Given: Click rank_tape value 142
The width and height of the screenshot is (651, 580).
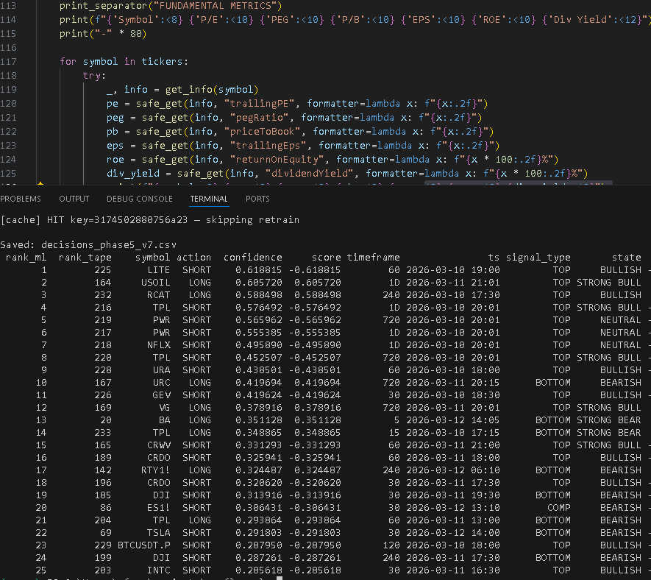Looking at the screenshot, I should [102, 470].
